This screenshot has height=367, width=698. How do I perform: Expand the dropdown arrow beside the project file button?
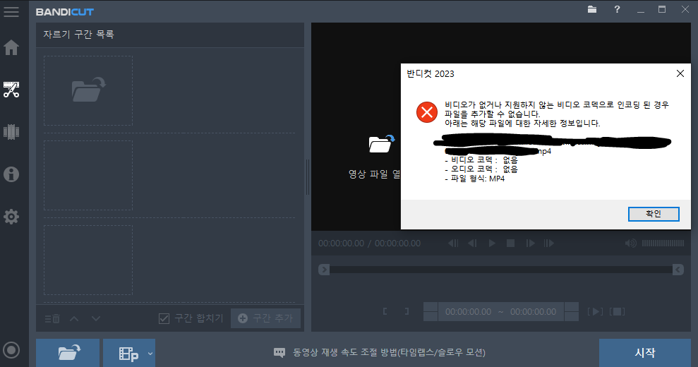(x=150, y=354)
